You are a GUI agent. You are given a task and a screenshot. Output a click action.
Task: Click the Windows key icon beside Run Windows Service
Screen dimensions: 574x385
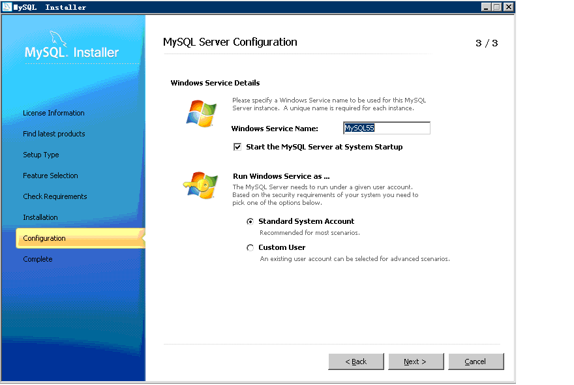click(x=201, y=185)
